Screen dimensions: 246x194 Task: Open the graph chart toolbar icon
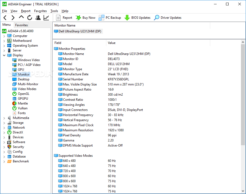click(46, 18)
